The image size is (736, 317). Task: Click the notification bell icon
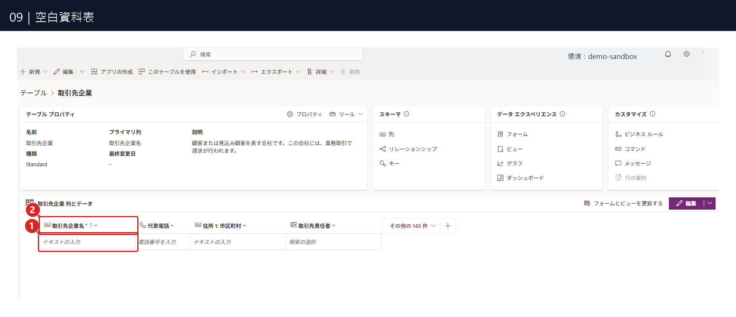click(x=668, y=54)
